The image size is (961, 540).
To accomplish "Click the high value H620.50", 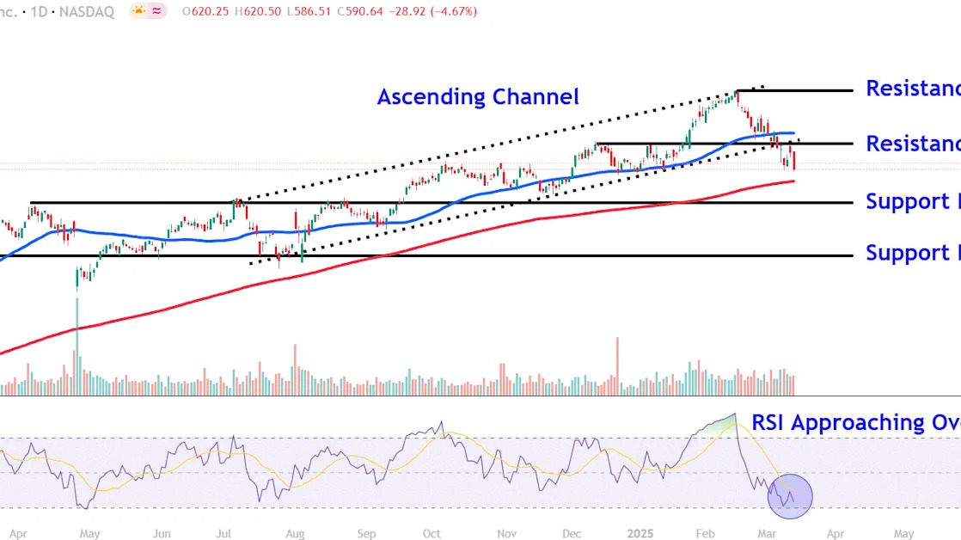I will 258,12.
